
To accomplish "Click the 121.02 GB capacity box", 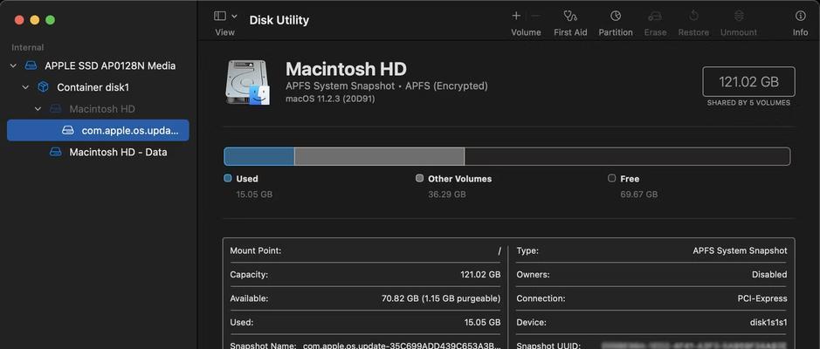I will pyautogui.click(x=748, y=81).
